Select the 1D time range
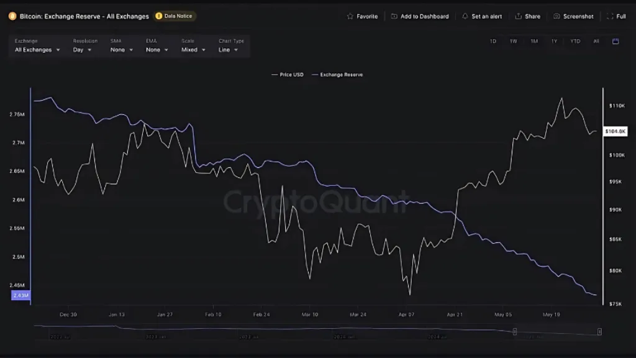The height and width of the screenshot is (358, 636). (x=493, y=41)
